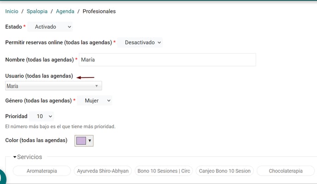Click the color dropdown arrow next to the swatch

[90, 141]
